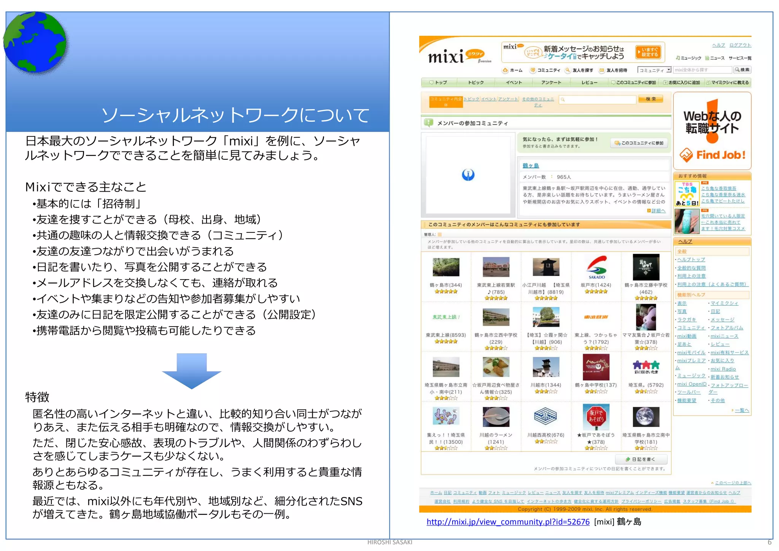
Task: Open 鶴ヶ島中学校(137) community thumbnail
Action: pos(596,367)
